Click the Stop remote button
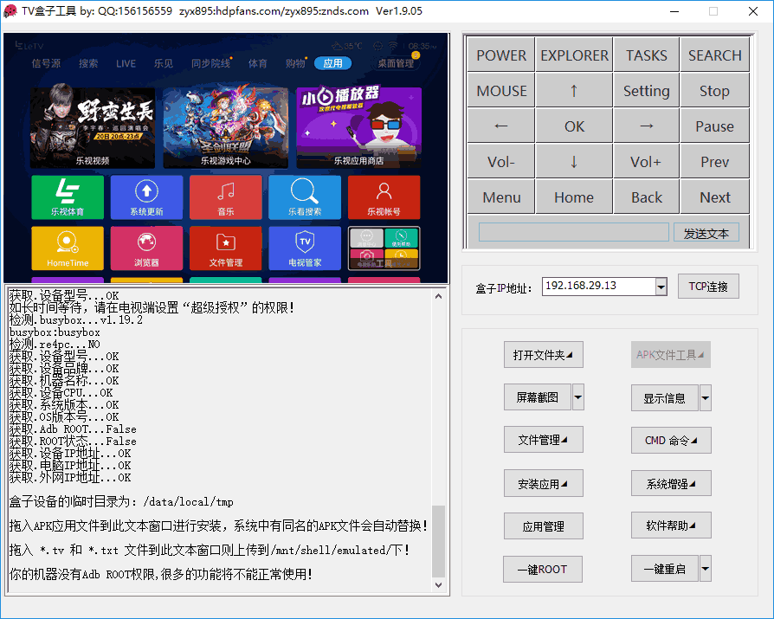Viewport: 774px width, 619px height. 715,90
